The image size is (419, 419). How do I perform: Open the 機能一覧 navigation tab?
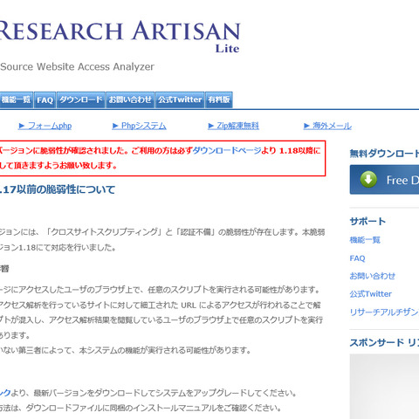(x=17, y=100)
